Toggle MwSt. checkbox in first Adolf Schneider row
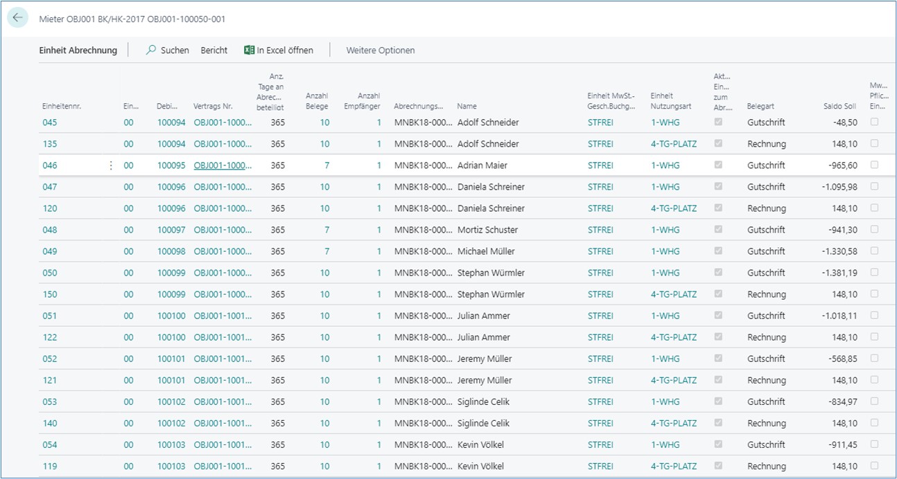The image size is (897, 479). pos(874,122)
